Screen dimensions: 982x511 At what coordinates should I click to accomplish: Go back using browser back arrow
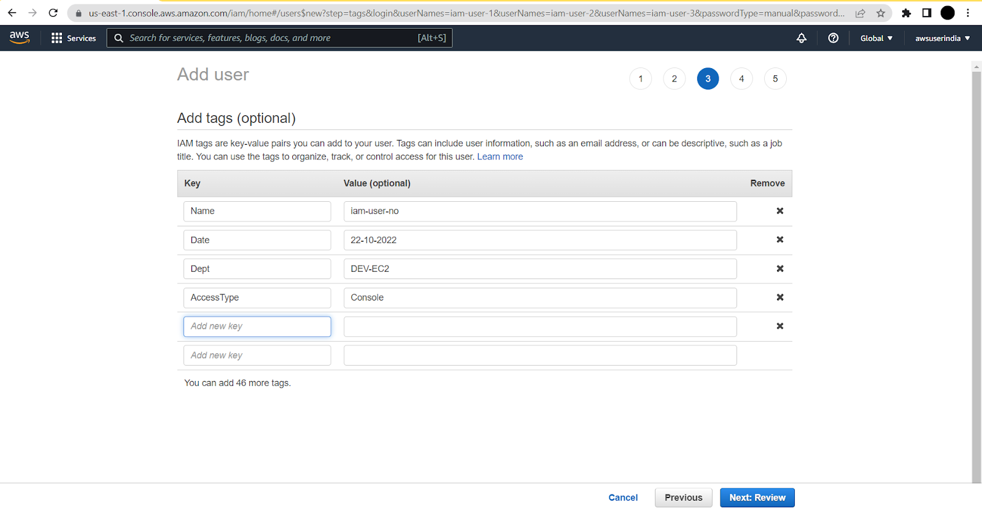(x=12, y=13)
